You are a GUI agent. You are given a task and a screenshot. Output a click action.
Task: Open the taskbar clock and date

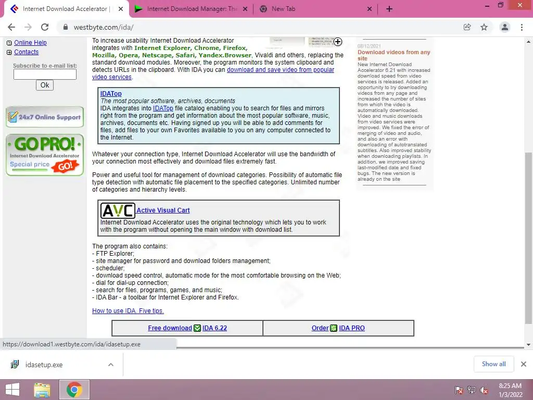[x=510, y=390]
